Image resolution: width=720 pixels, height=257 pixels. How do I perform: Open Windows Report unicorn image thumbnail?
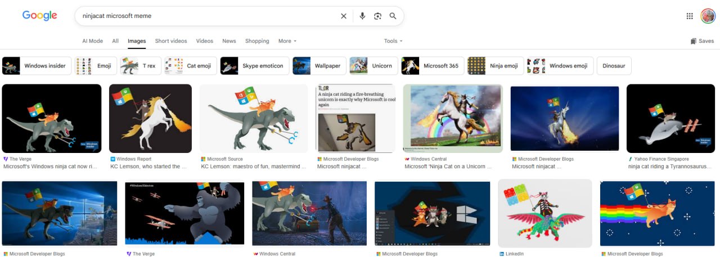click(x=150, y=119)
